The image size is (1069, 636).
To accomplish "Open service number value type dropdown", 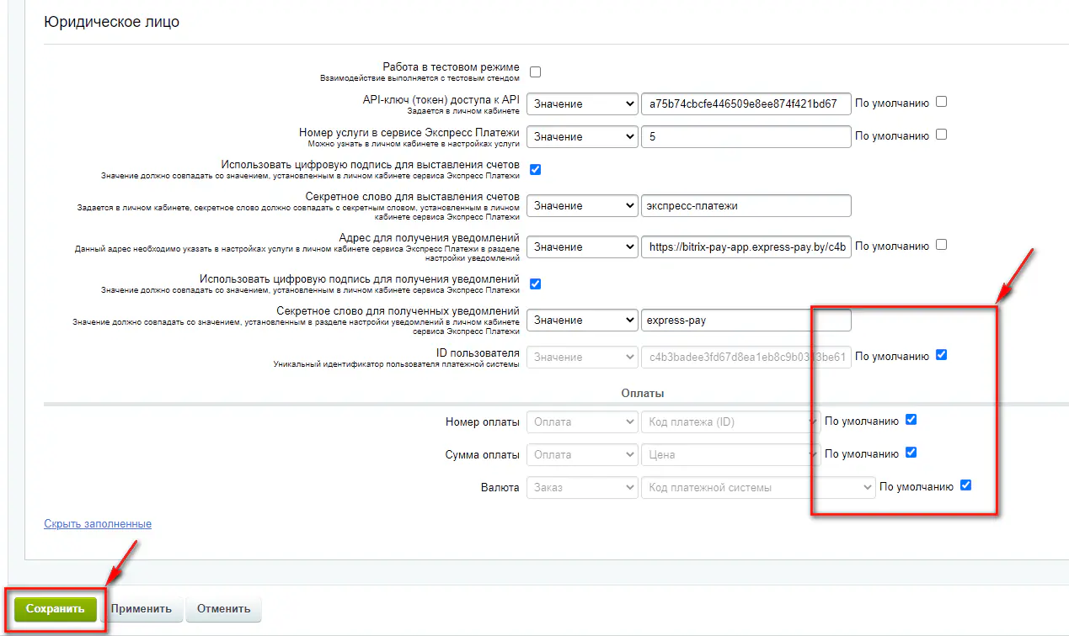I will click(x=582, y=136).
